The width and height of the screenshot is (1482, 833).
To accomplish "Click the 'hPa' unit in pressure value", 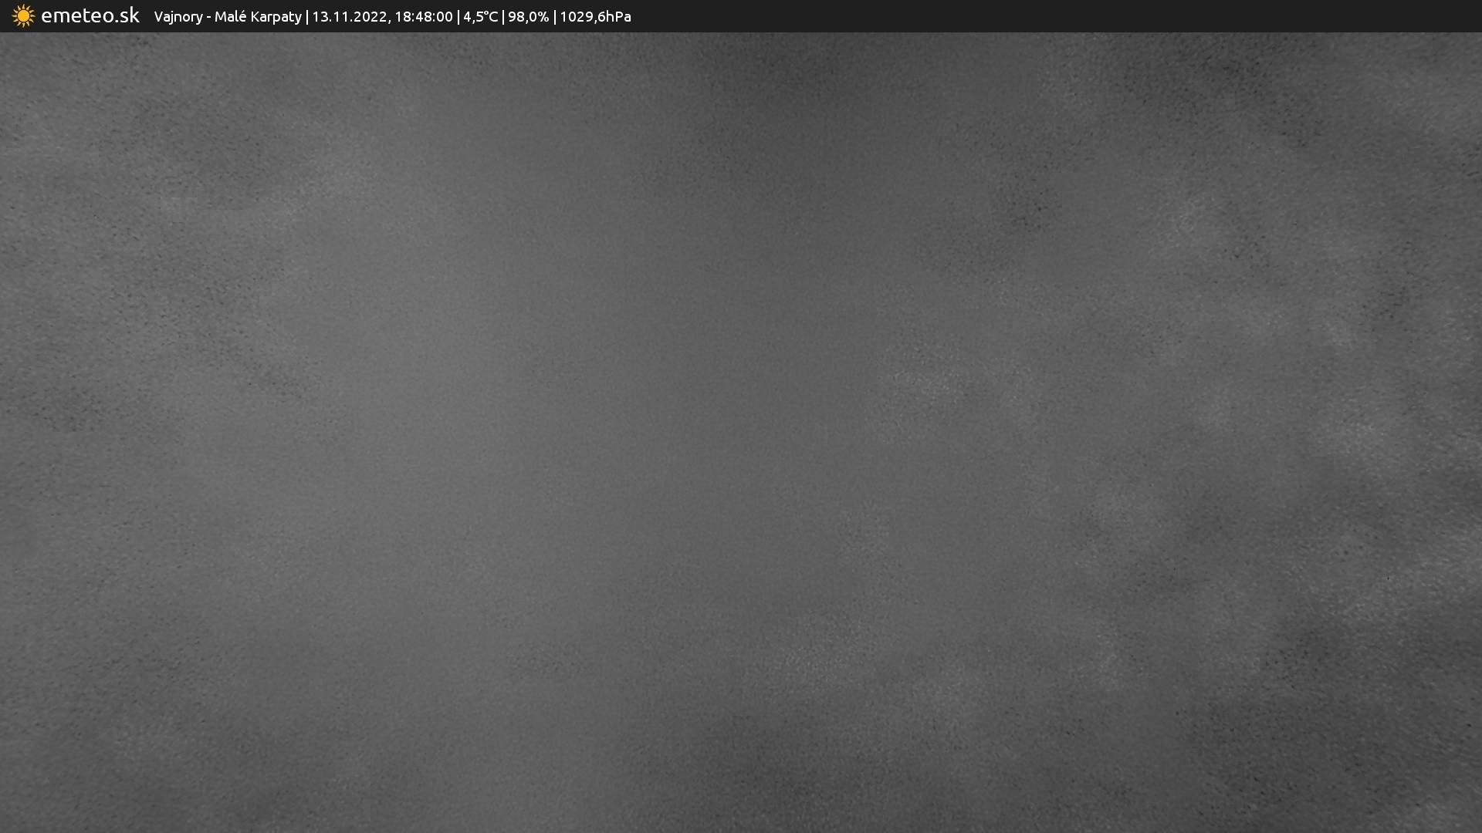I will (617, 17).
